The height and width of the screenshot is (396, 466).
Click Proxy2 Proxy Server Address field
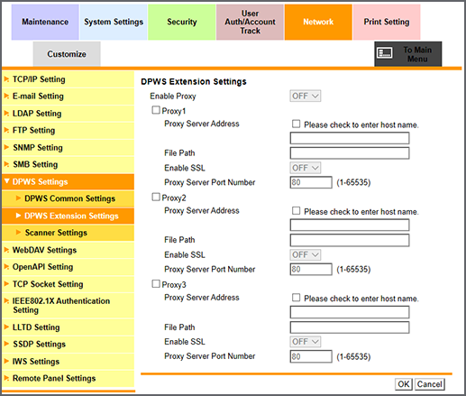click(x=350, y=225)
